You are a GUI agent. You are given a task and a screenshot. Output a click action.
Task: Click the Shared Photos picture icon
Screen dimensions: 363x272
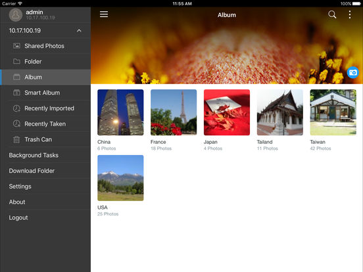coord(16,46)
